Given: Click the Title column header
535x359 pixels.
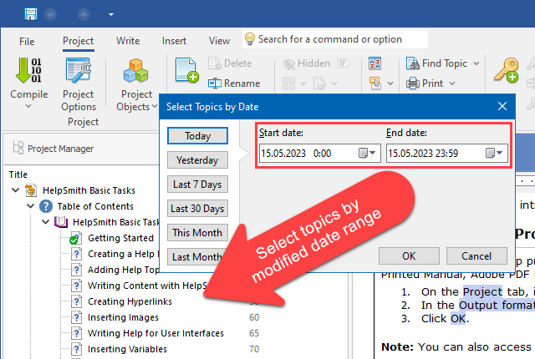Looking at the screenshot, I should pyautogui.click(x=18, y=174).
